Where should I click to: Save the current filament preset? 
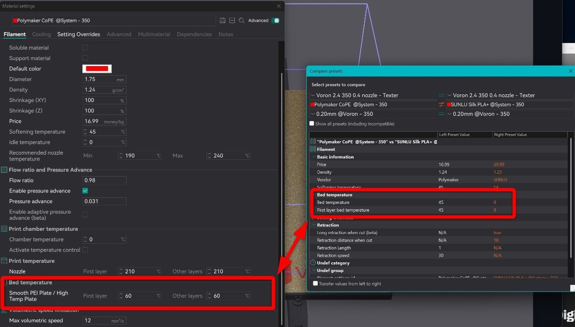pos(222,21)
